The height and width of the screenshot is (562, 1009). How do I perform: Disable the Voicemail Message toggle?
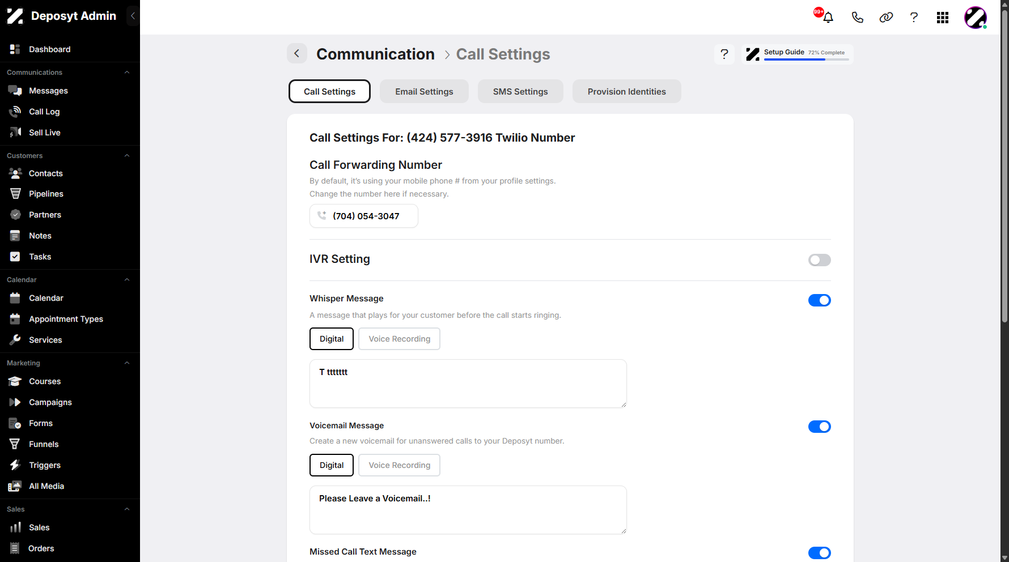[819, 427]
